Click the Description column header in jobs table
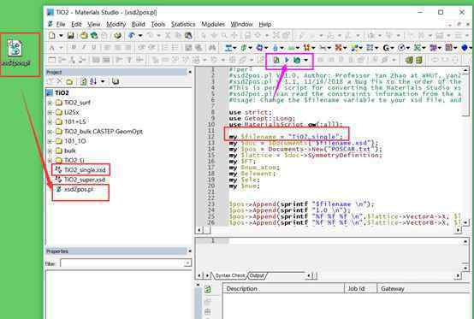Image resolution: width=474 pixels, height=319 pixels. (x=283, y=288)
